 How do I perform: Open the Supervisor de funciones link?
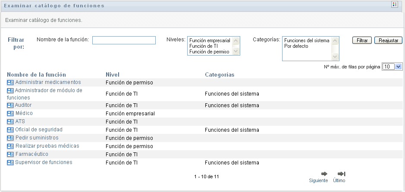pos(44,162)
